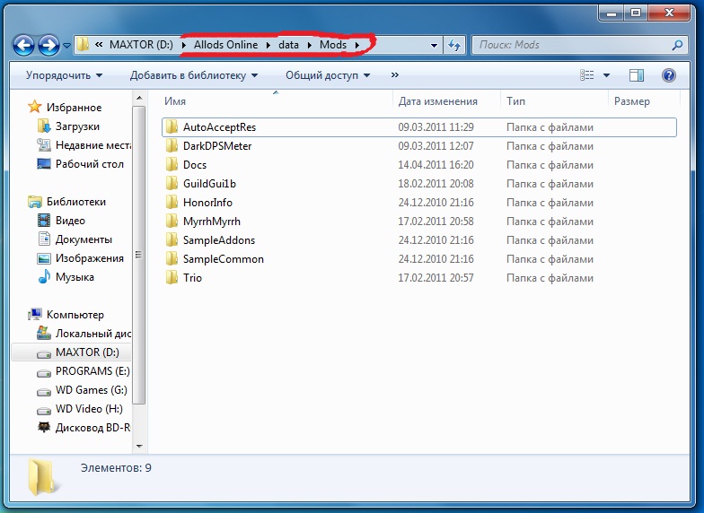Image resolution: width=704 pixels, height=513 pixels.
Task: Open the arrow after data breadcrumb
Action: point(309,45)
